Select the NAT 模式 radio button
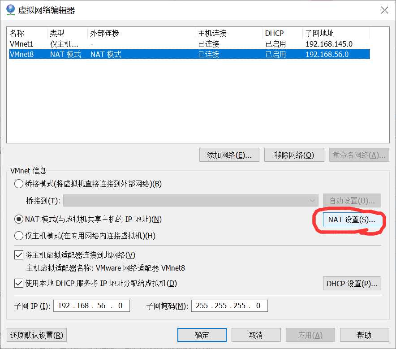This screenshot has height=349, width=396. (x=19, y=219)
